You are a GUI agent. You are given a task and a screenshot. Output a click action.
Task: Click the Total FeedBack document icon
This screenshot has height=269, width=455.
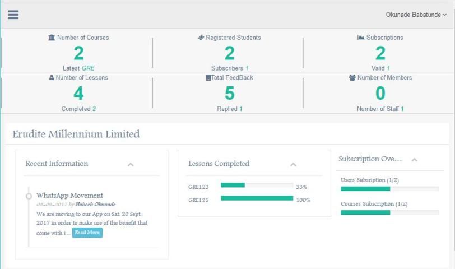click(208, 78)
